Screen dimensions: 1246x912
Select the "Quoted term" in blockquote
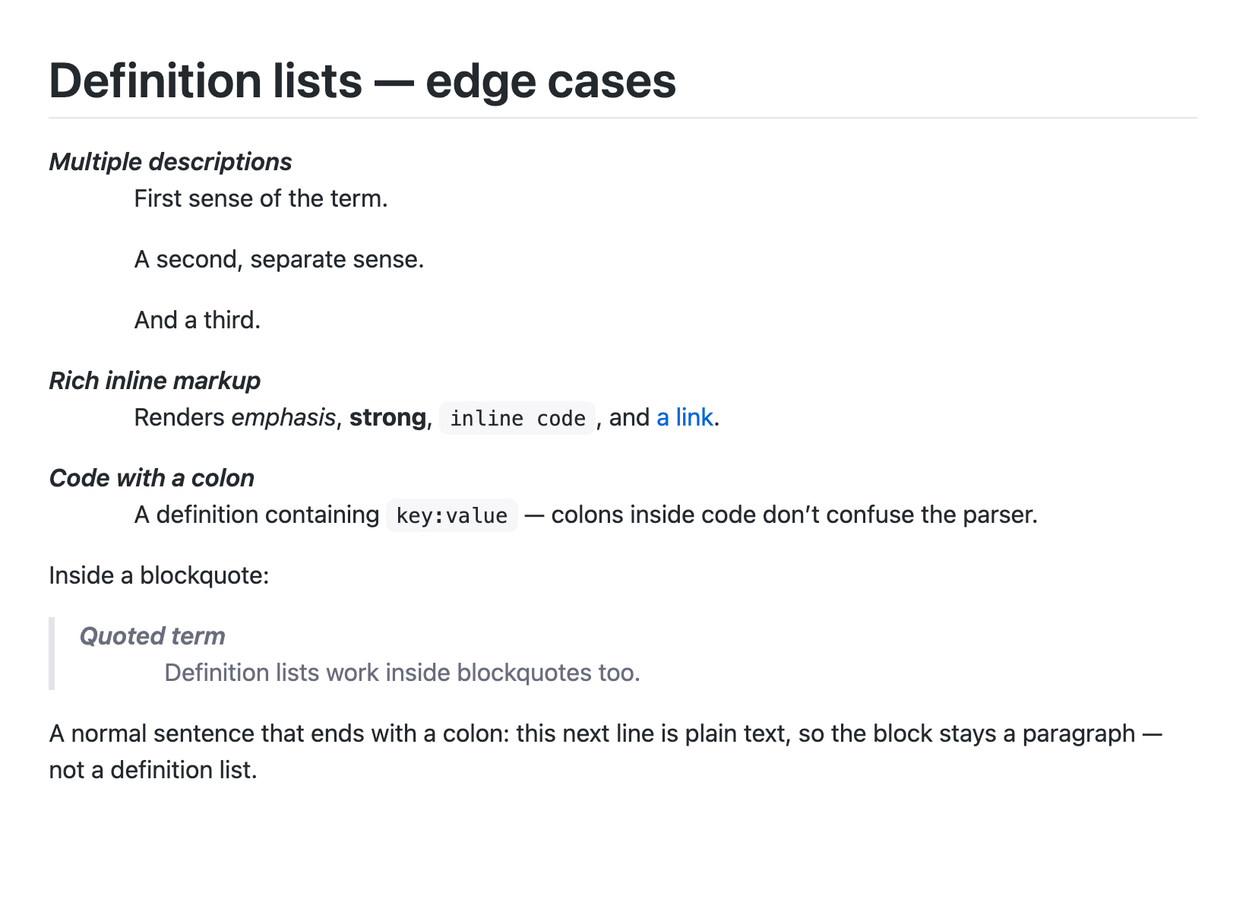153,636
